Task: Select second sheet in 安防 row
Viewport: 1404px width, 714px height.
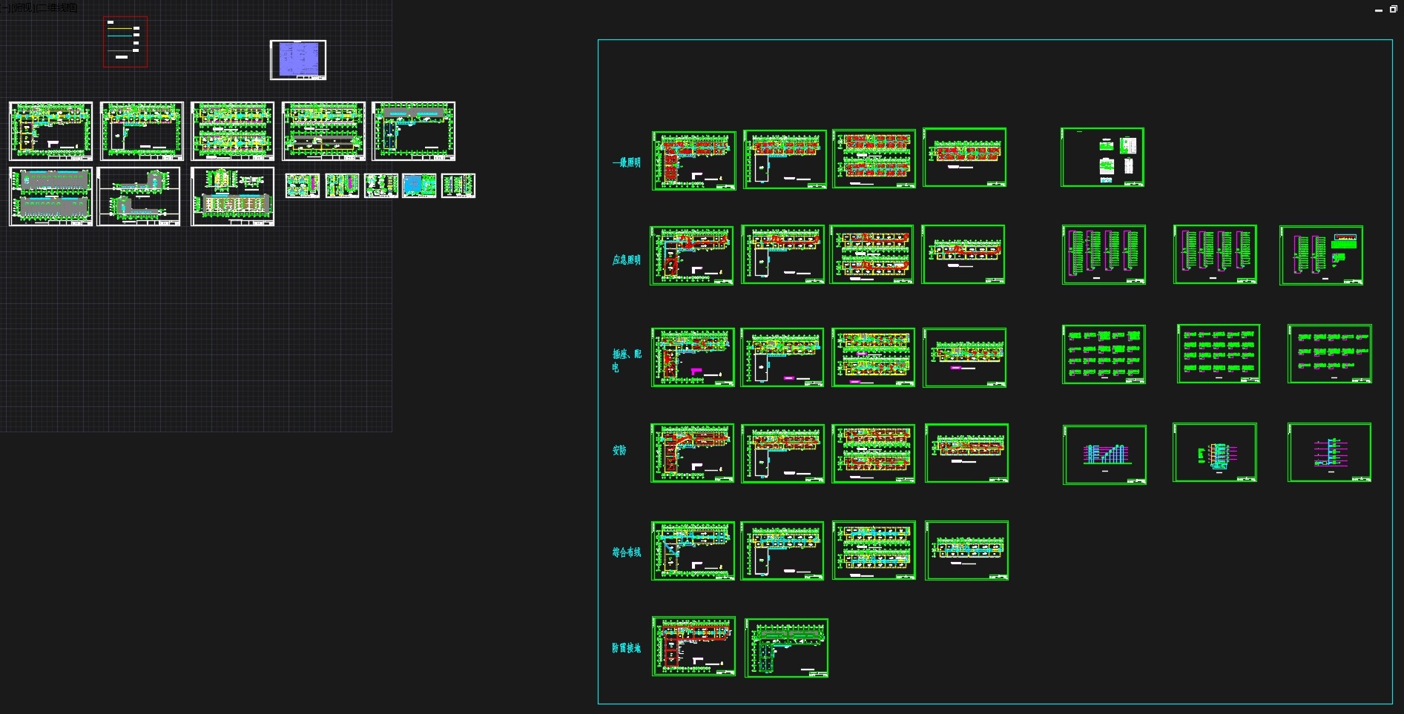Action: (x=783, y=454)
